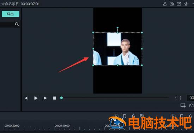Click the 导出 export button
Screen dimensions: 194x133
click(x=11, y=14)
